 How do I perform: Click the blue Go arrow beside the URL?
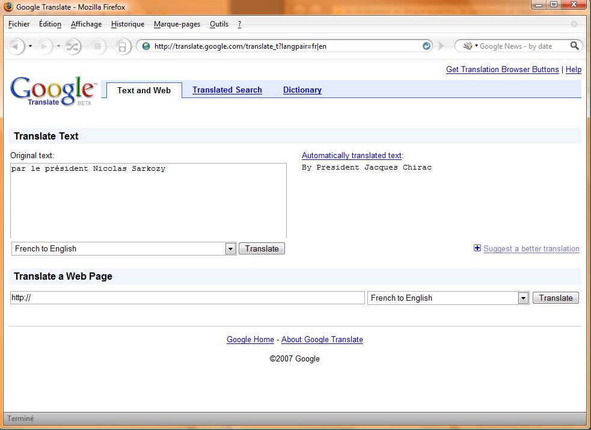coord(426,46)
